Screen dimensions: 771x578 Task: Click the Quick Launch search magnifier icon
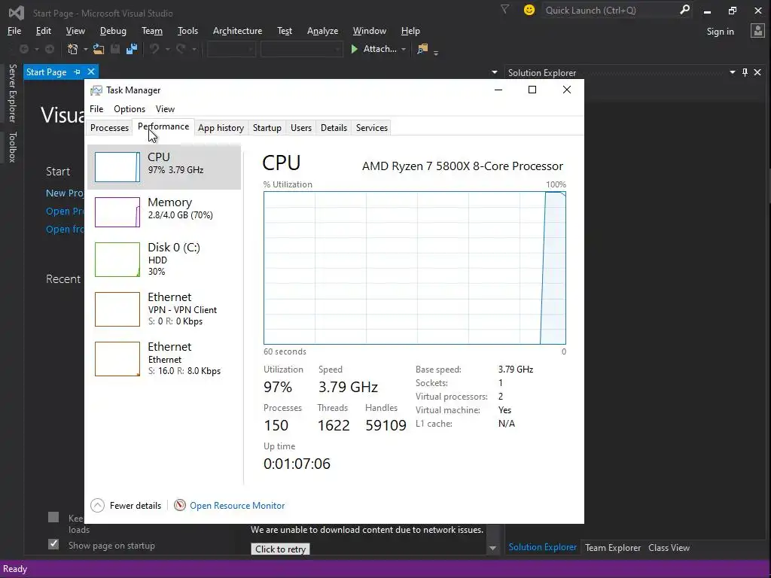[x=684, y=10]
